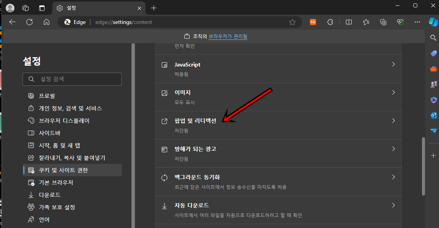Go back with the back arrow

(x=12, y=22)
